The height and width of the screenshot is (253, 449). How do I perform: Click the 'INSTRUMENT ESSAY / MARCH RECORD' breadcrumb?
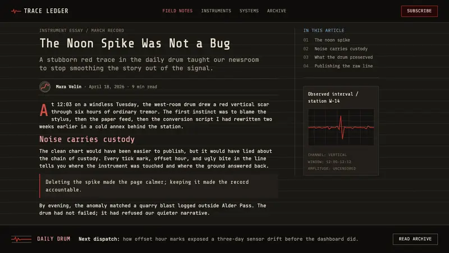pyautogui.click(x=81, y=30)
